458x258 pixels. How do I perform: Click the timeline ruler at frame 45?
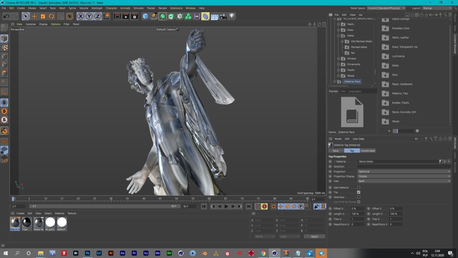(x=160, y=199)
